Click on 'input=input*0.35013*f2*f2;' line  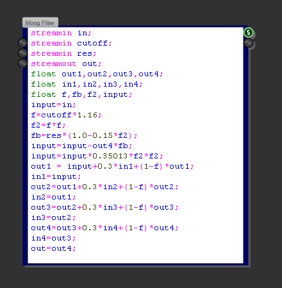[97, 156]
